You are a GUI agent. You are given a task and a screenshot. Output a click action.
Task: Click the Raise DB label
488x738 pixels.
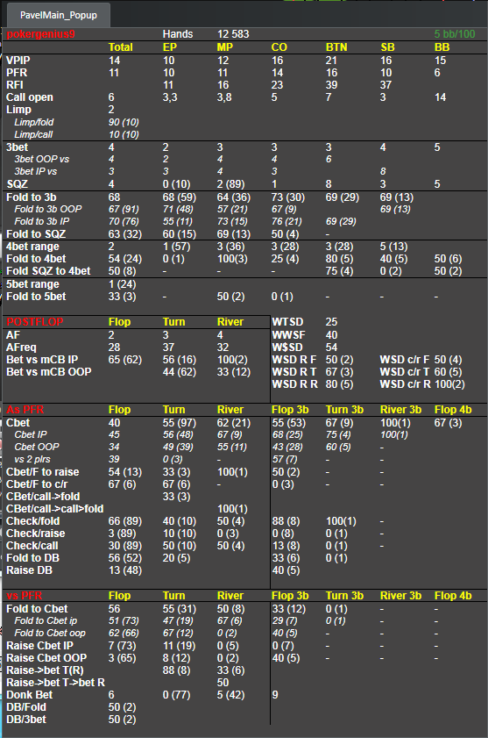(29, 570)
